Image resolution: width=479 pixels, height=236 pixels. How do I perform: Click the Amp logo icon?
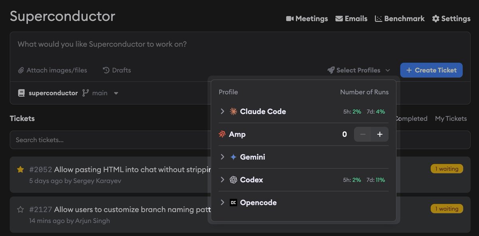[x=222, y=134]
